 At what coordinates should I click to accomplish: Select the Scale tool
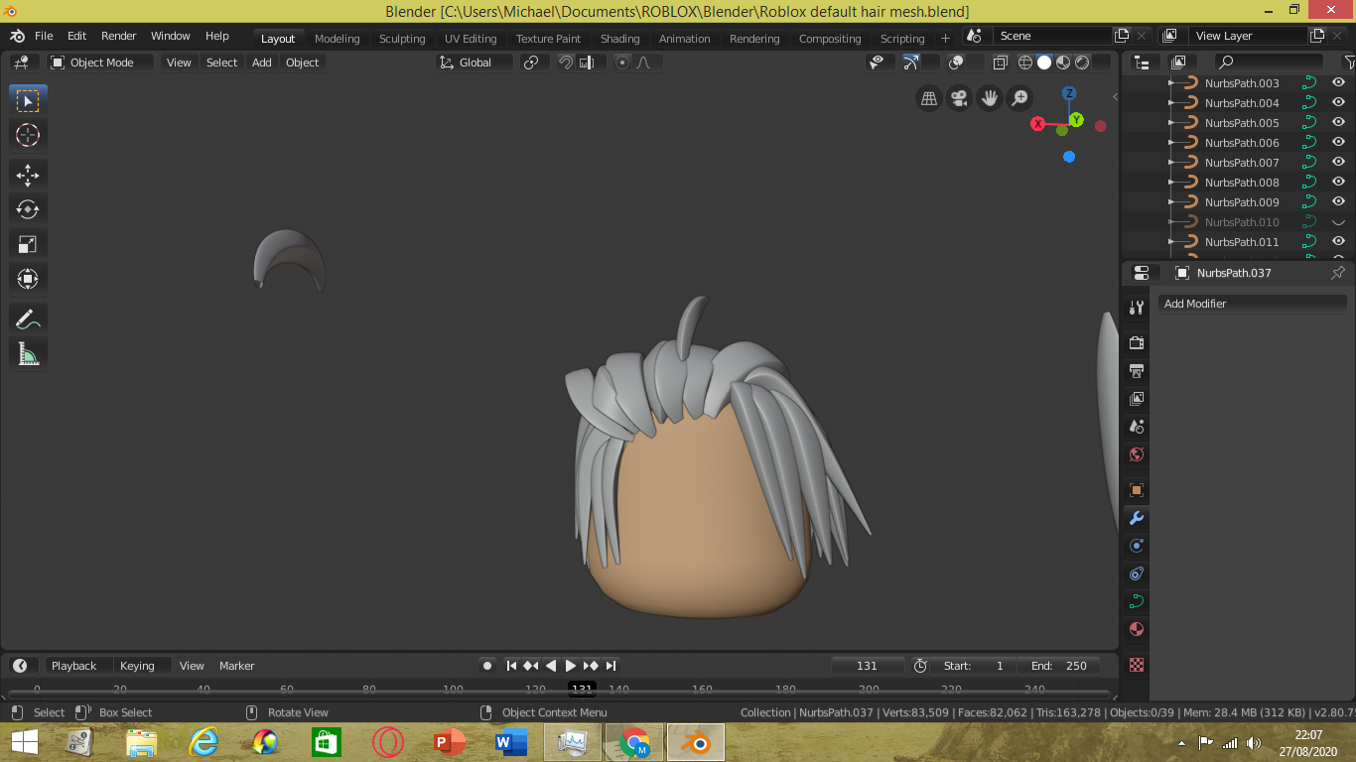pos(28,244)
